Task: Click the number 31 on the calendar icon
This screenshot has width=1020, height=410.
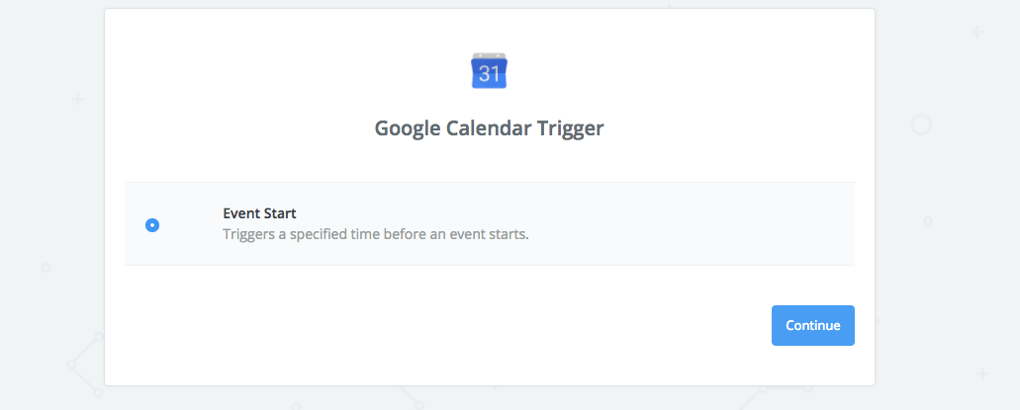Action: pyautogui.click(x=489, y=74)
